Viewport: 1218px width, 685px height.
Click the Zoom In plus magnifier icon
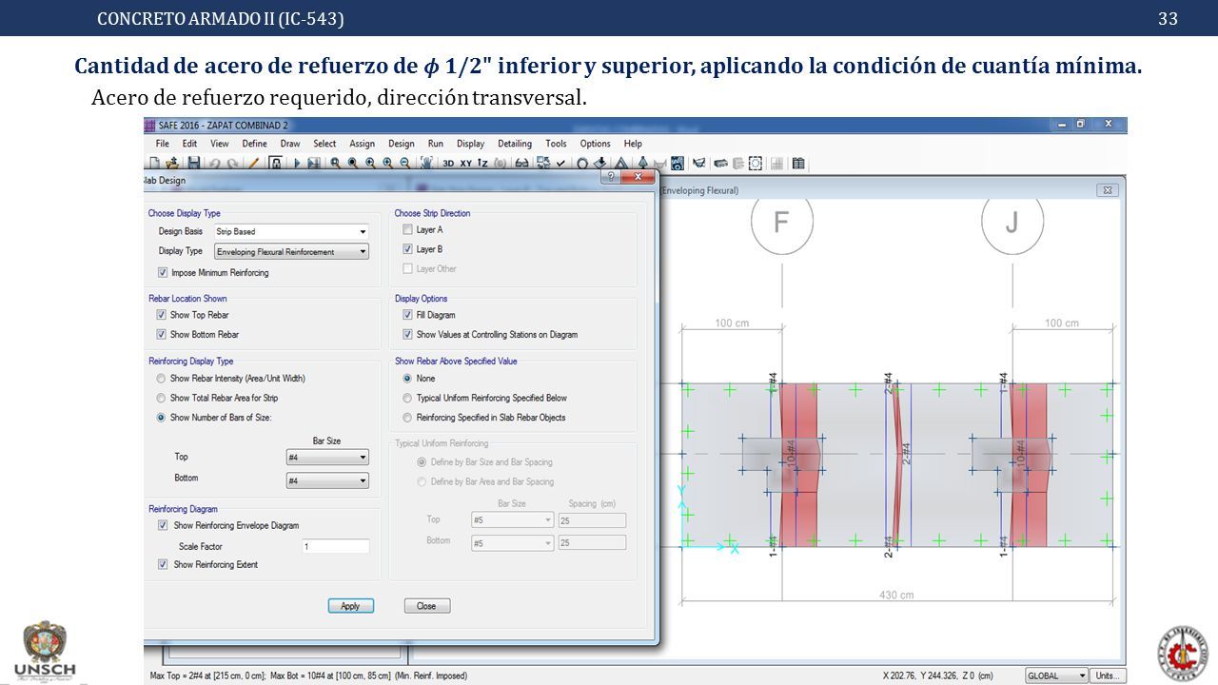(x=387, y=163)
